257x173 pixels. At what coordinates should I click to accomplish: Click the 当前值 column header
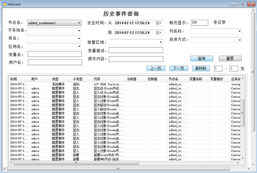point(136,79)
